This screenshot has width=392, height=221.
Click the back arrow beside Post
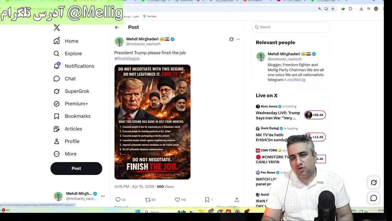pos(117,27)
